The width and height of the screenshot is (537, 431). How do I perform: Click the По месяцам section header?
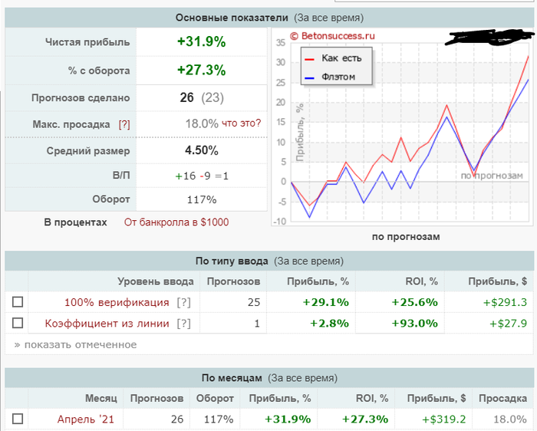coord(269,378)
